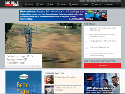Select the English language option
Screen dimensions: 125x94
(82, 1)
